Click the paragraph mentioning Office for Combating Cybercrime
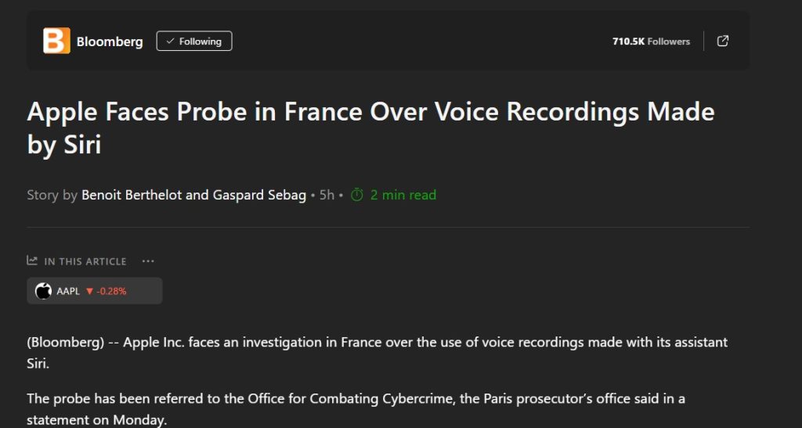Viewport: 802px width, 428px height. 356,407
